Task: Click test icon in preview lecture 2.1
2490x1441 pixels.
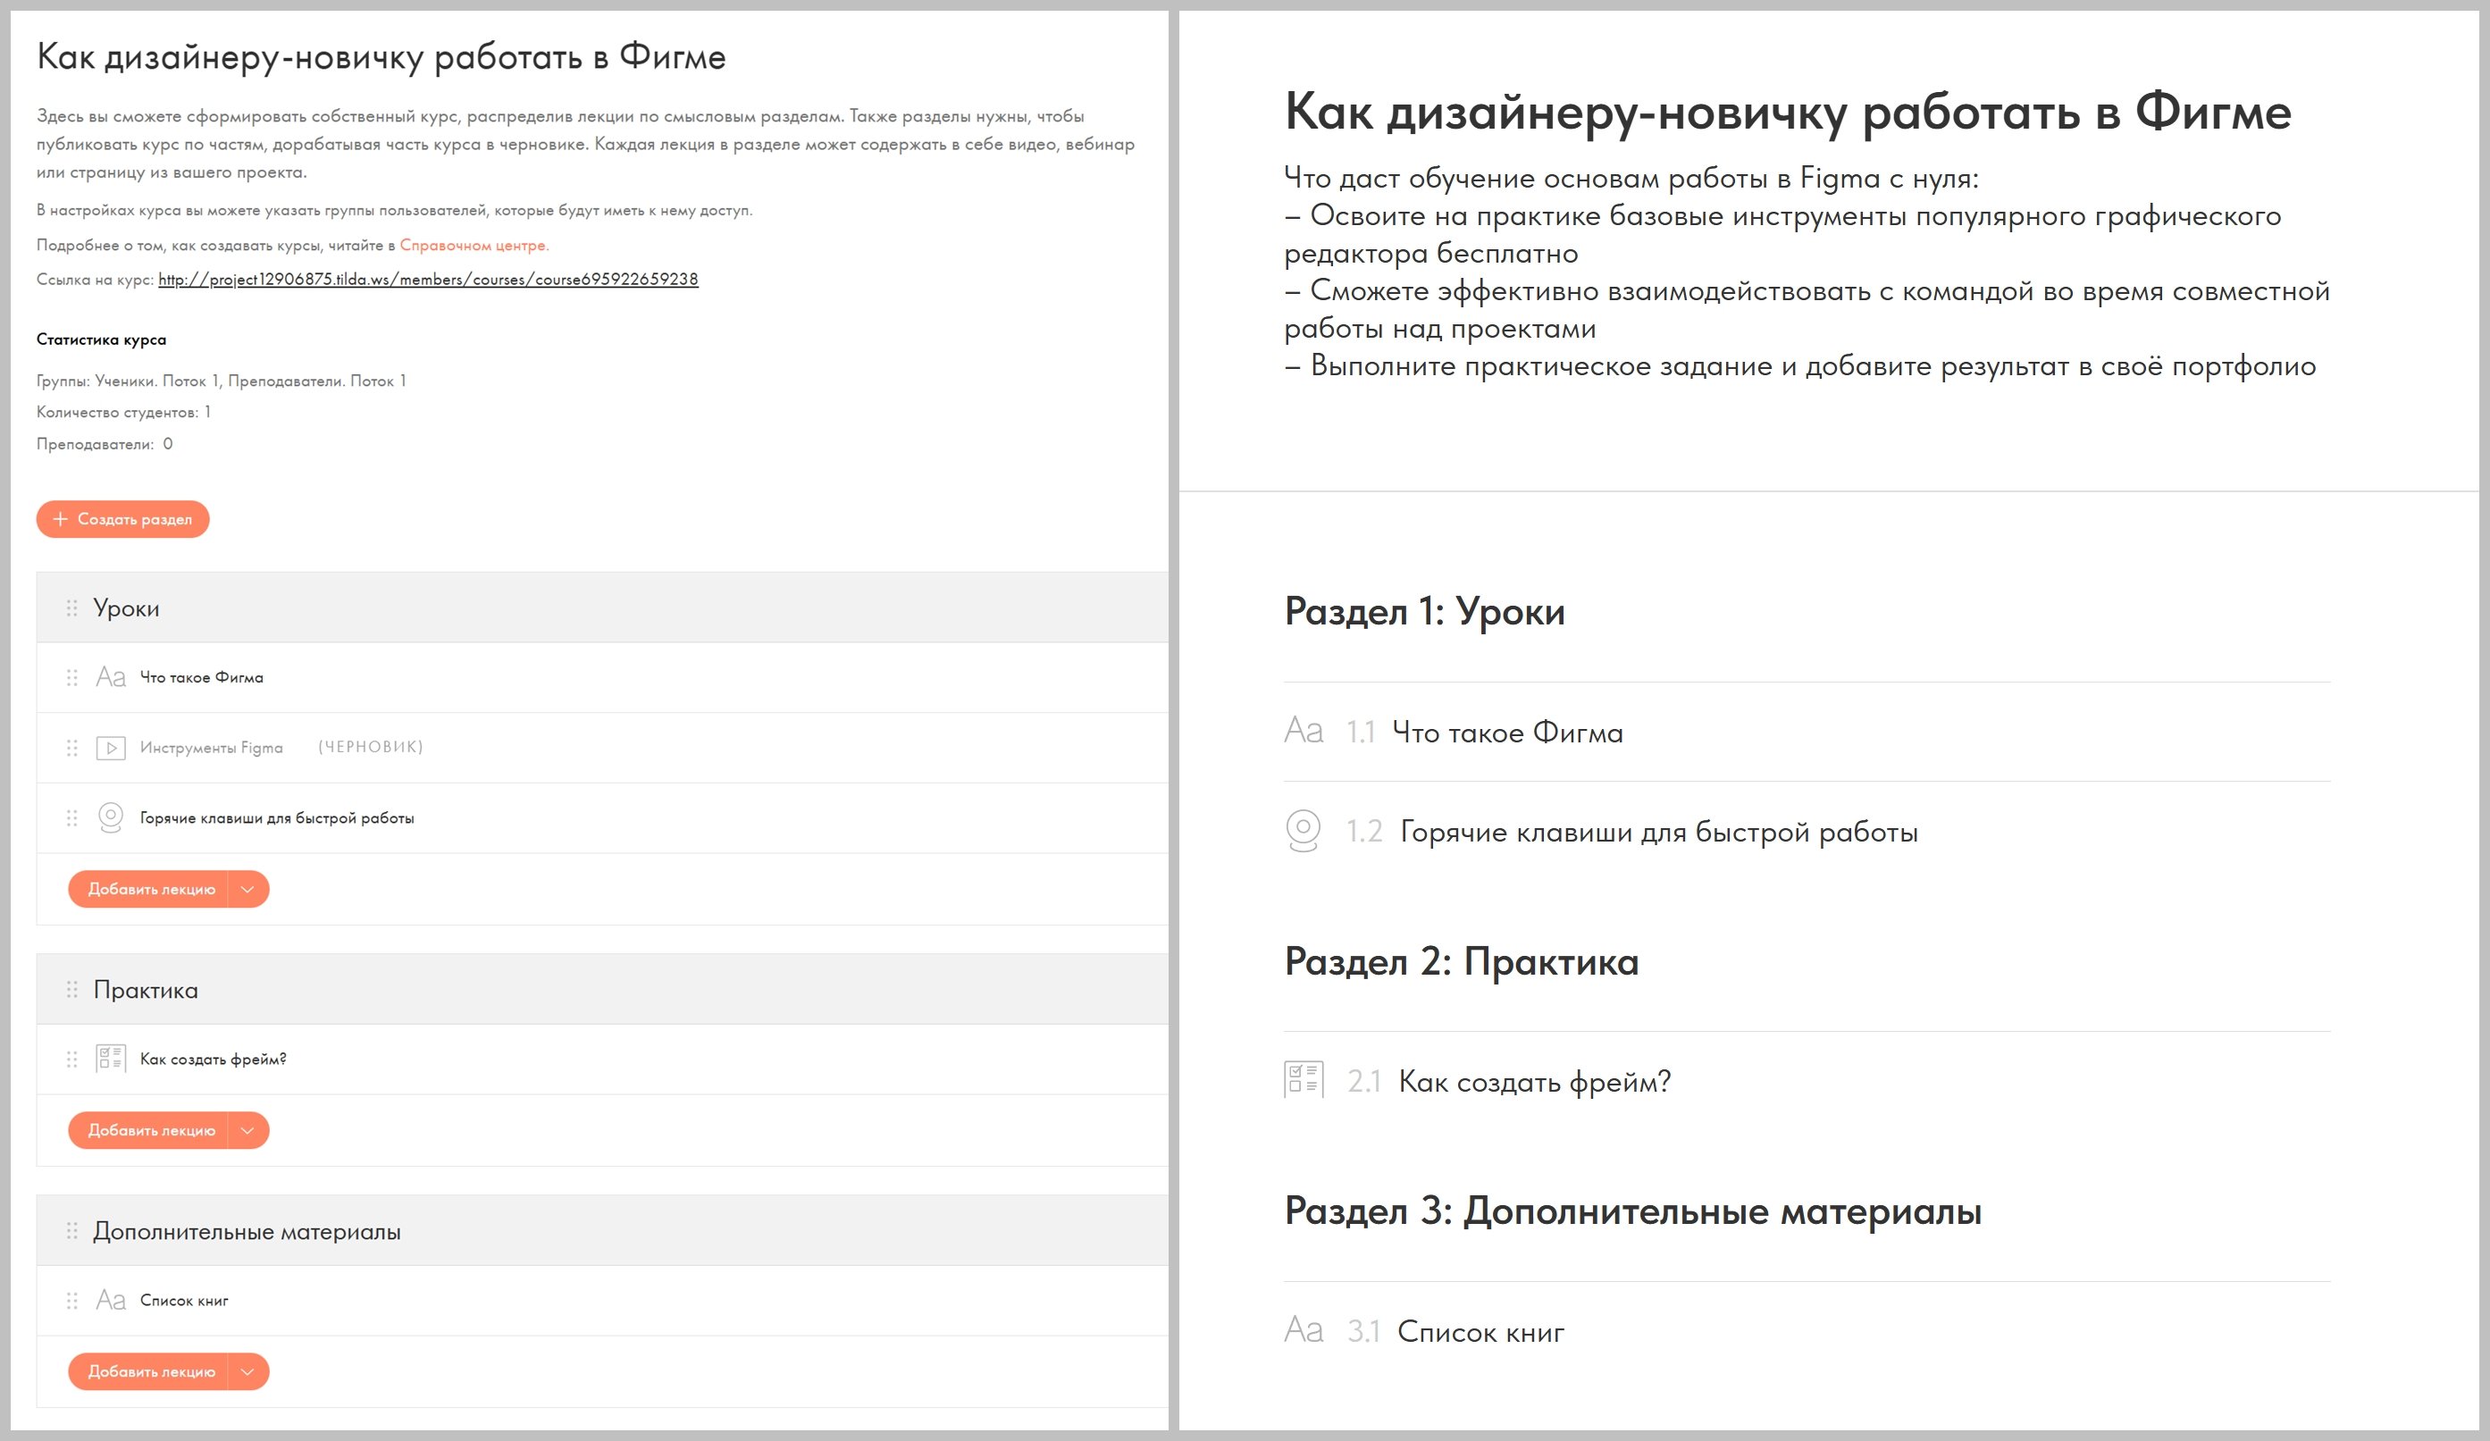Action: pos(1304,1079)
